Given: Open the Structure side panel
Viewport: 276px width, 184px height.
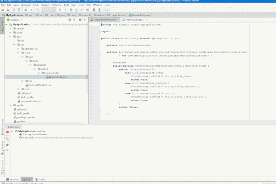Looking at the screenshot, I should point(2,167).
